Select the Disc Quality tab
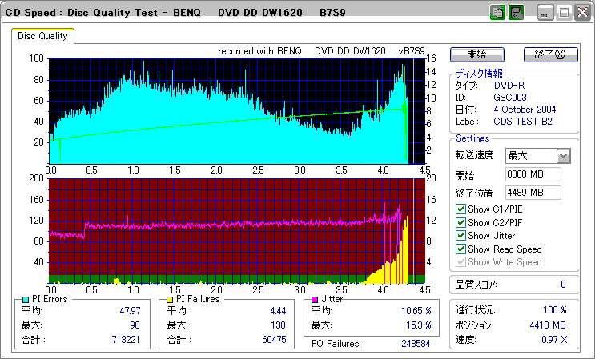 [x=43, y=36]
